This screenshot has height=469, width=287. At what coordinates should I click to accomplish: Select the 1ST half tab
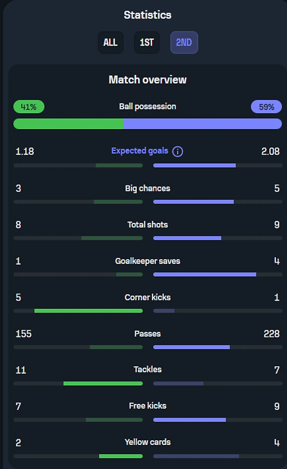tap(147, 43)
